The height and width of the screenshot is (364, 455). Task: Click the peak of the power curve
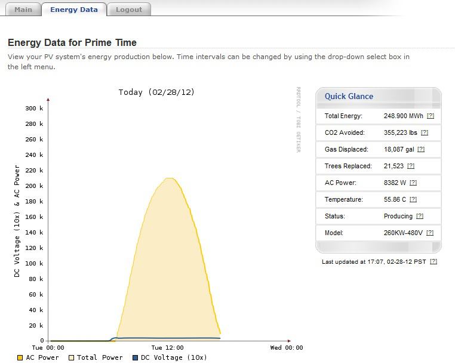tap(170, 178)
